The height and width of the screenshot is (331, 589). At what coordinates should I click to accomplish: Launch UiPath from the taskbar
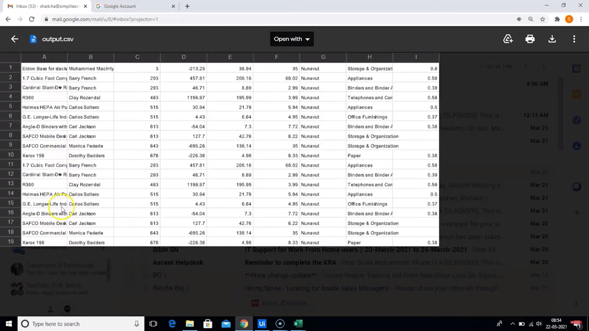[x=262, y=324]
